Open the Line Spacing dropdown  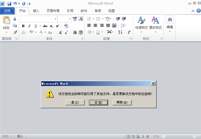click(x=124, y=25)
